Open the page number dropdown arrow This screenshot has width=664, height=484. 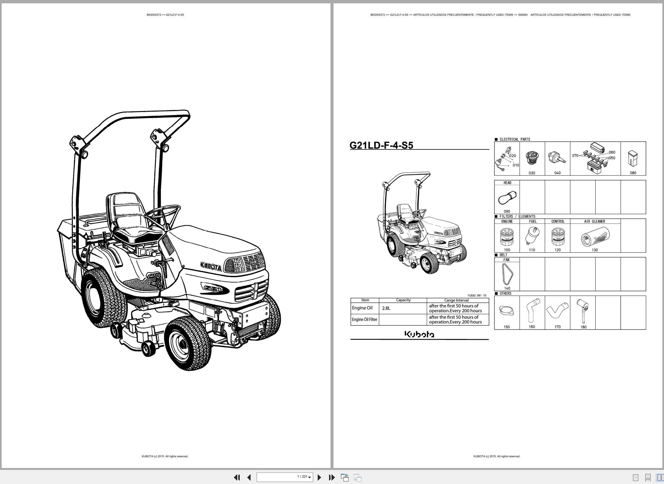coord(309,478)
